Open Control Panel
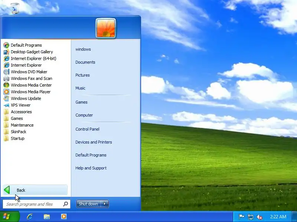 (x=87, y=129)
